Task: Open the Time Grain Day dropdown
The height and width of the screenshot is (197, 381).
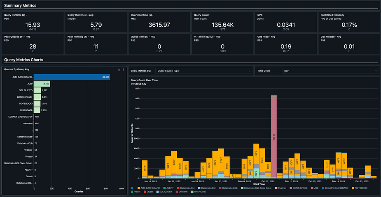Action: pos(330,71)
